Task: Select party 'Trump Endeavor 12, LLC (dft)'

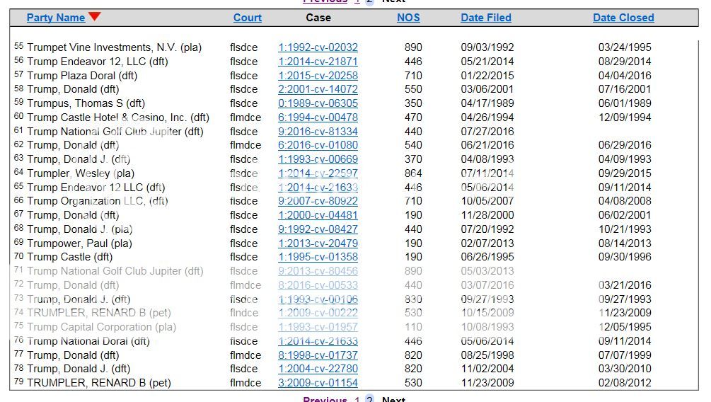Action: coord(98,62)
